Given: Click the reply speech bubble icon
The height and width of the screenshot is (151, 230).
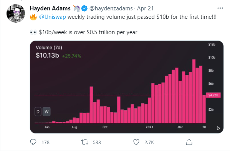Looking at the screenshot, I should (33, 142).
